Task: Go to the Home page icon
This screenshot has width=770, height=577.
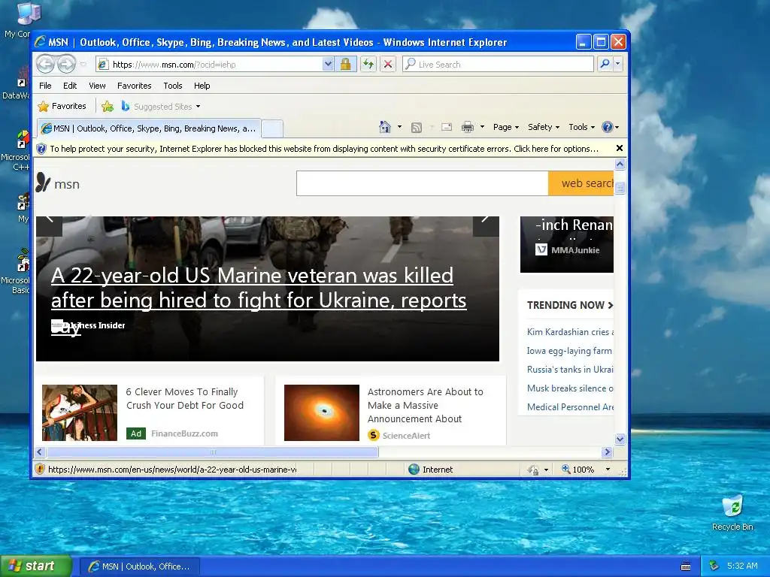Action: [385, 127]
